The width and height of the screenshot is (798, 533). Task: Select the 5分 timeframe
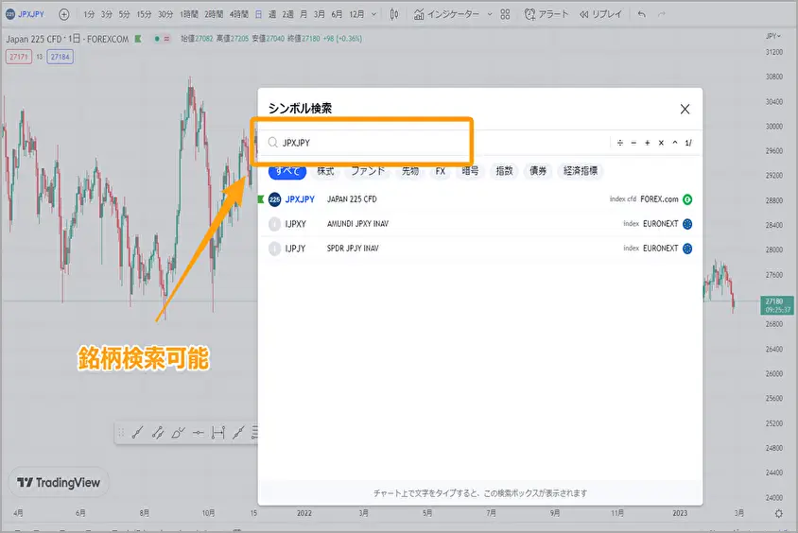(124, 14)
